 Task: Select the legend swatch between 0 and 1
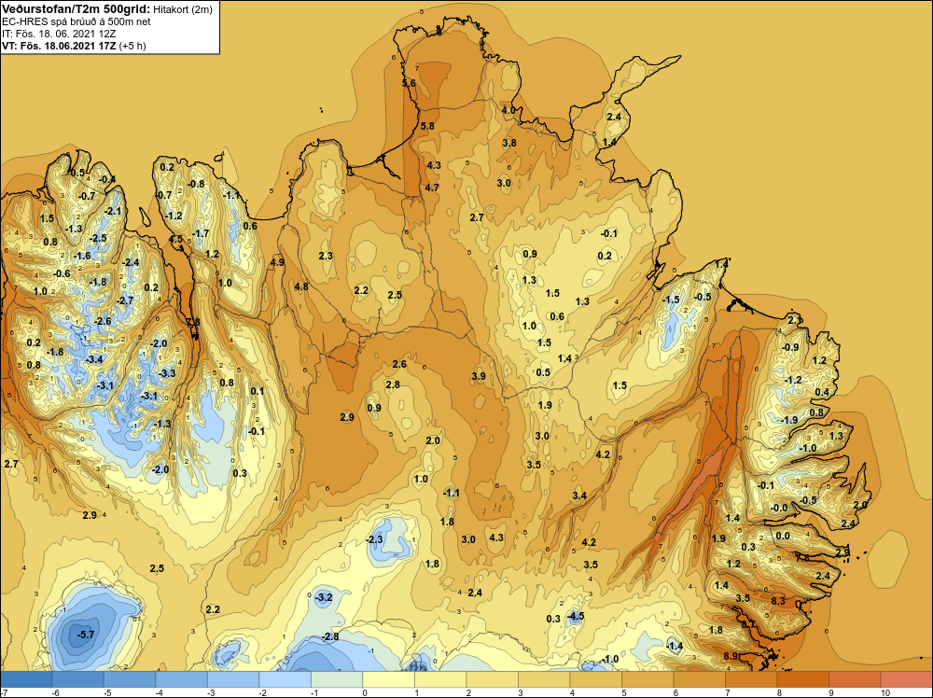coord(388,679)
